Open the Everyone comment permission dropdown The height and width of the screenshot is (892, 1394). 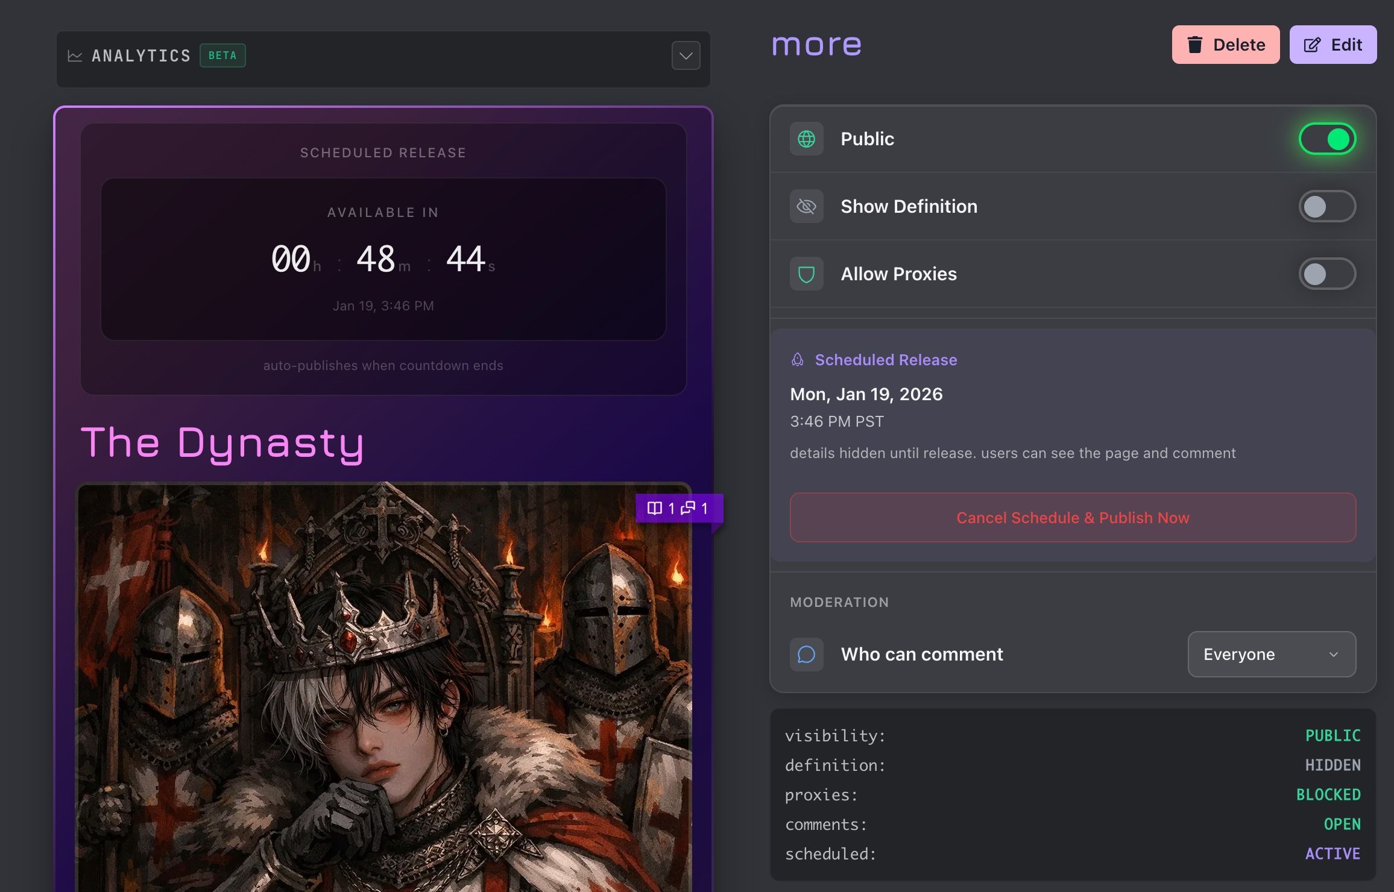(1271, 655)
